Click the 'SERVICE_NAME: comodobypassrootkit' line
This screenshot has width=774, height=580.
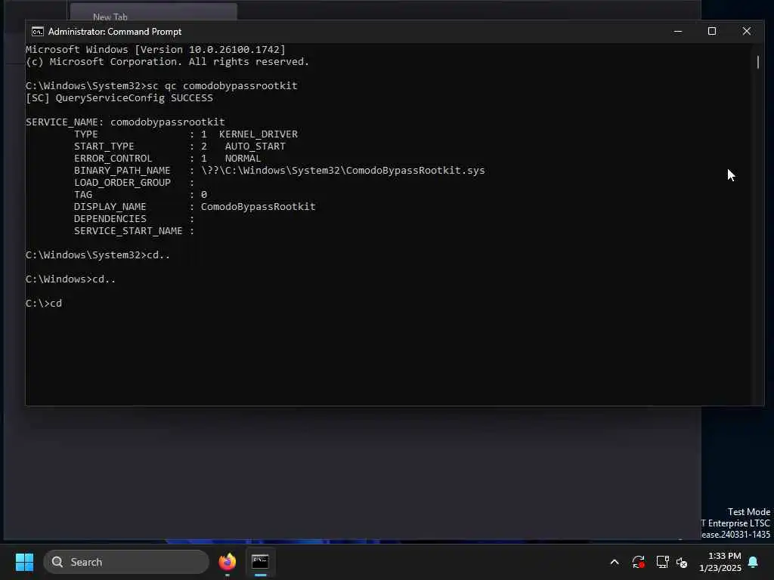click(125, 122)
